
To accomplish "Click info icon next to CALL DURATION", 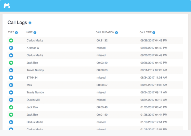I will [x=116, y=33].
